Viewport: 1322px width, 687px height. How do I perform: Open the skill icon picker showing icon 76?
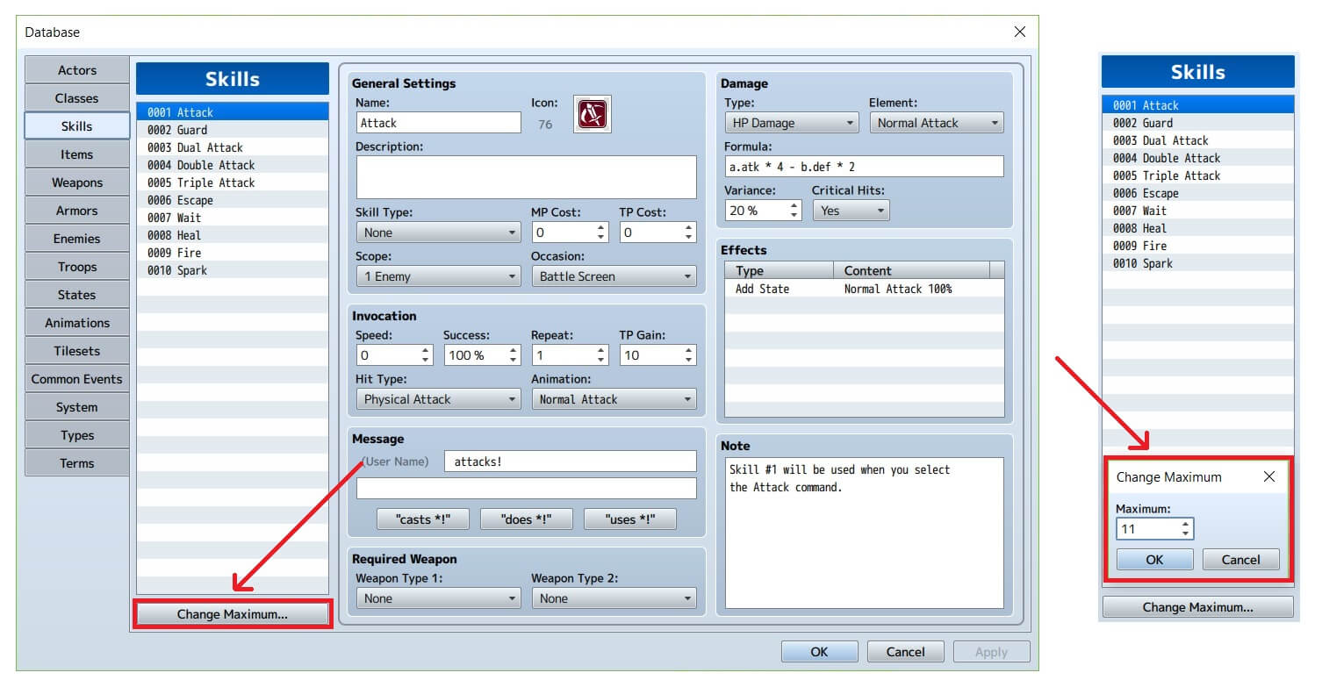pyautogui.click(x=592, y=114)
